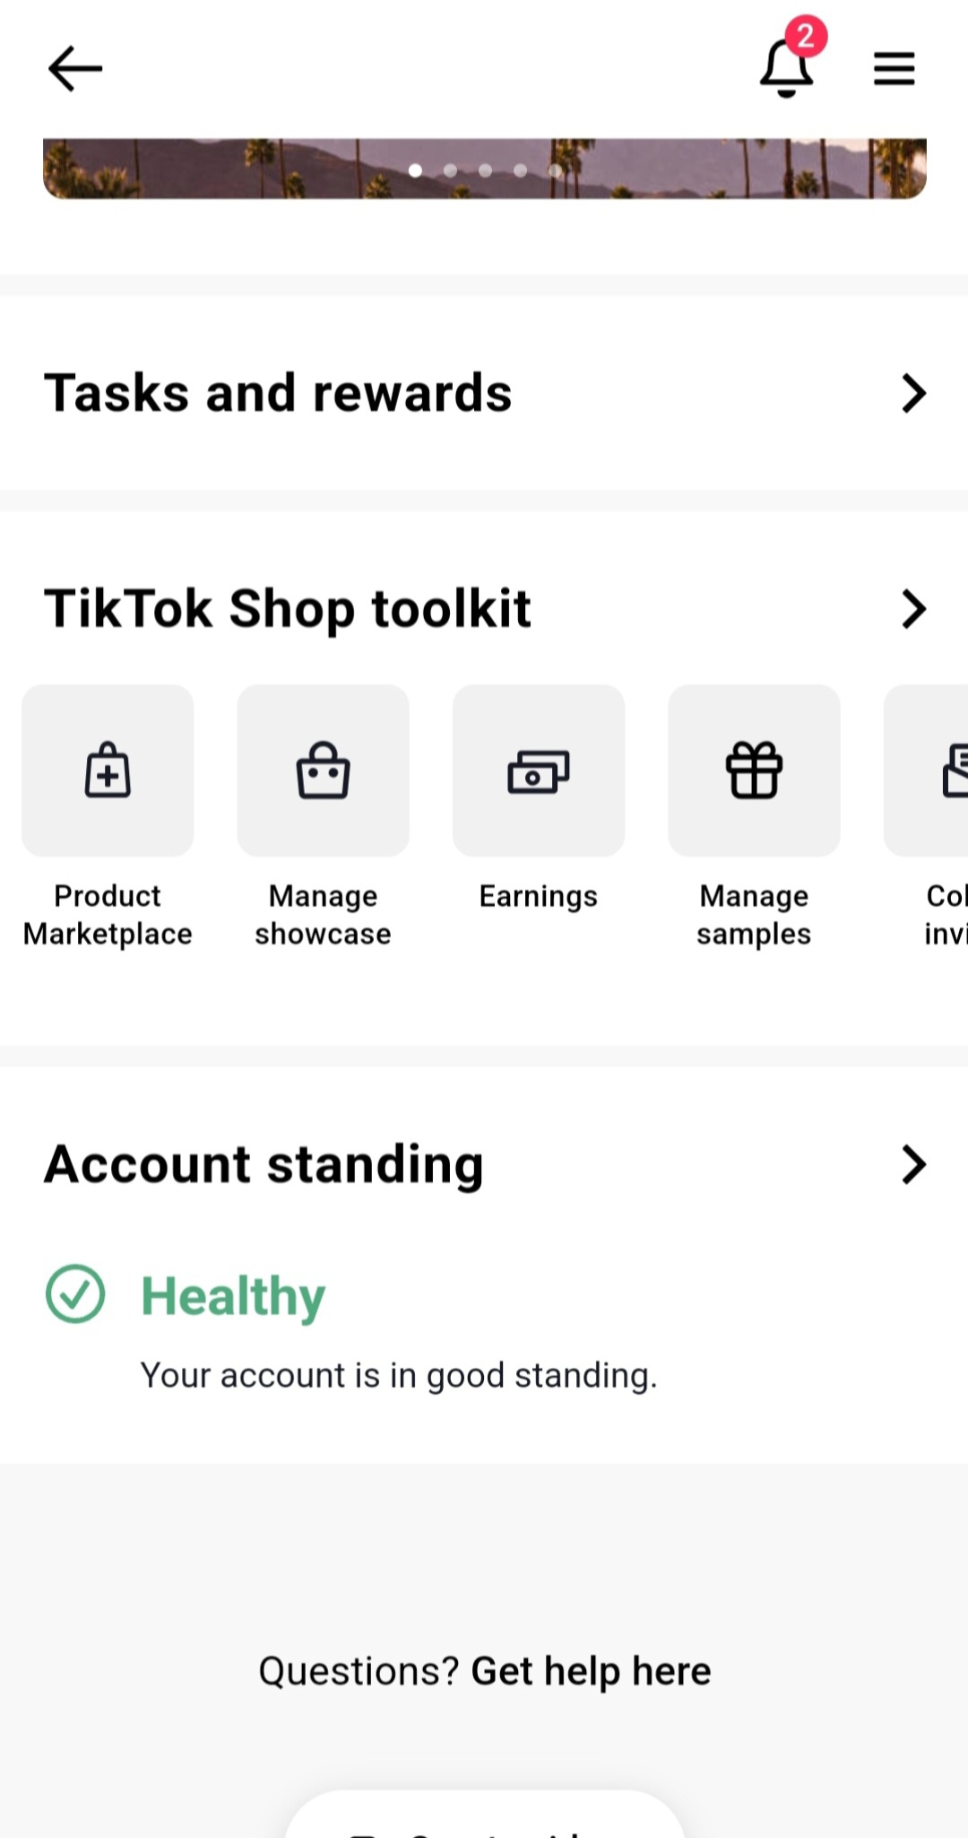The image size is (968, 1838).
Task: Tap the TikTok Shop toolkit heading
Action: (287, 609)
